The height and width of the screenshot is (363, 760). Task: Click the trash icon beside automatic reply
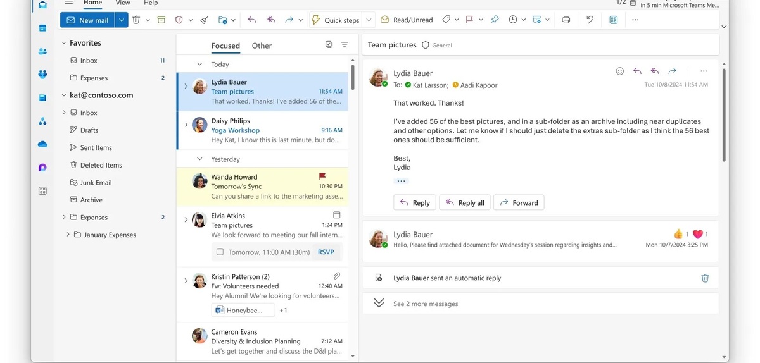(705, 278)
